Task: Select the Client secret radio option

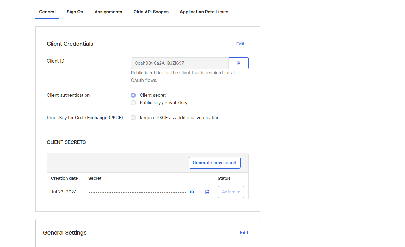Action: pyautogui.click(x=133, y=95)
